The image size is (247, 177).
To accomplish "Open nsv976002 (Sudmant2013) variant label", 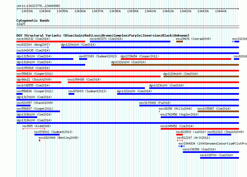I will pyautogui.click(x=53, y=132).
